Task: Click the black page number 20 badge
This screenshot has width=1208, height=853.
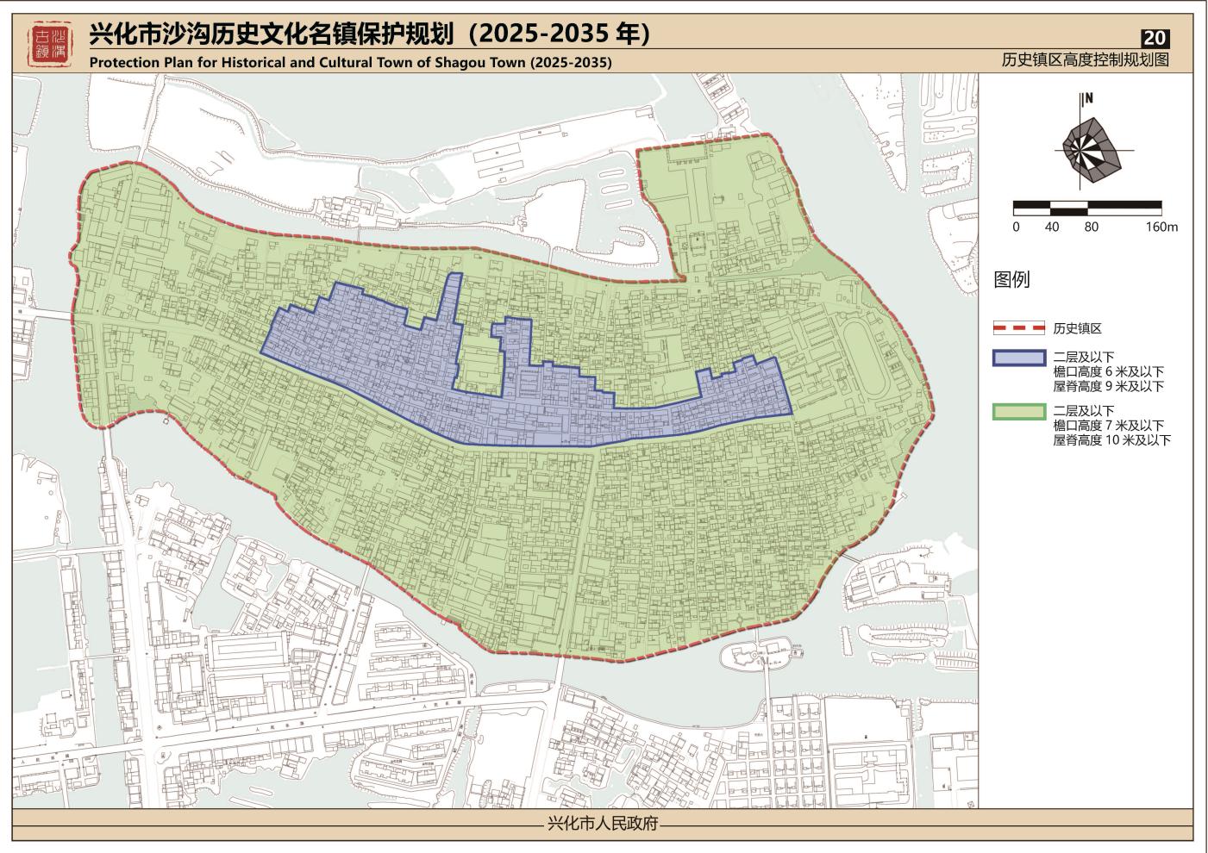Action: pyautogui.click(x=1155, y=38)
